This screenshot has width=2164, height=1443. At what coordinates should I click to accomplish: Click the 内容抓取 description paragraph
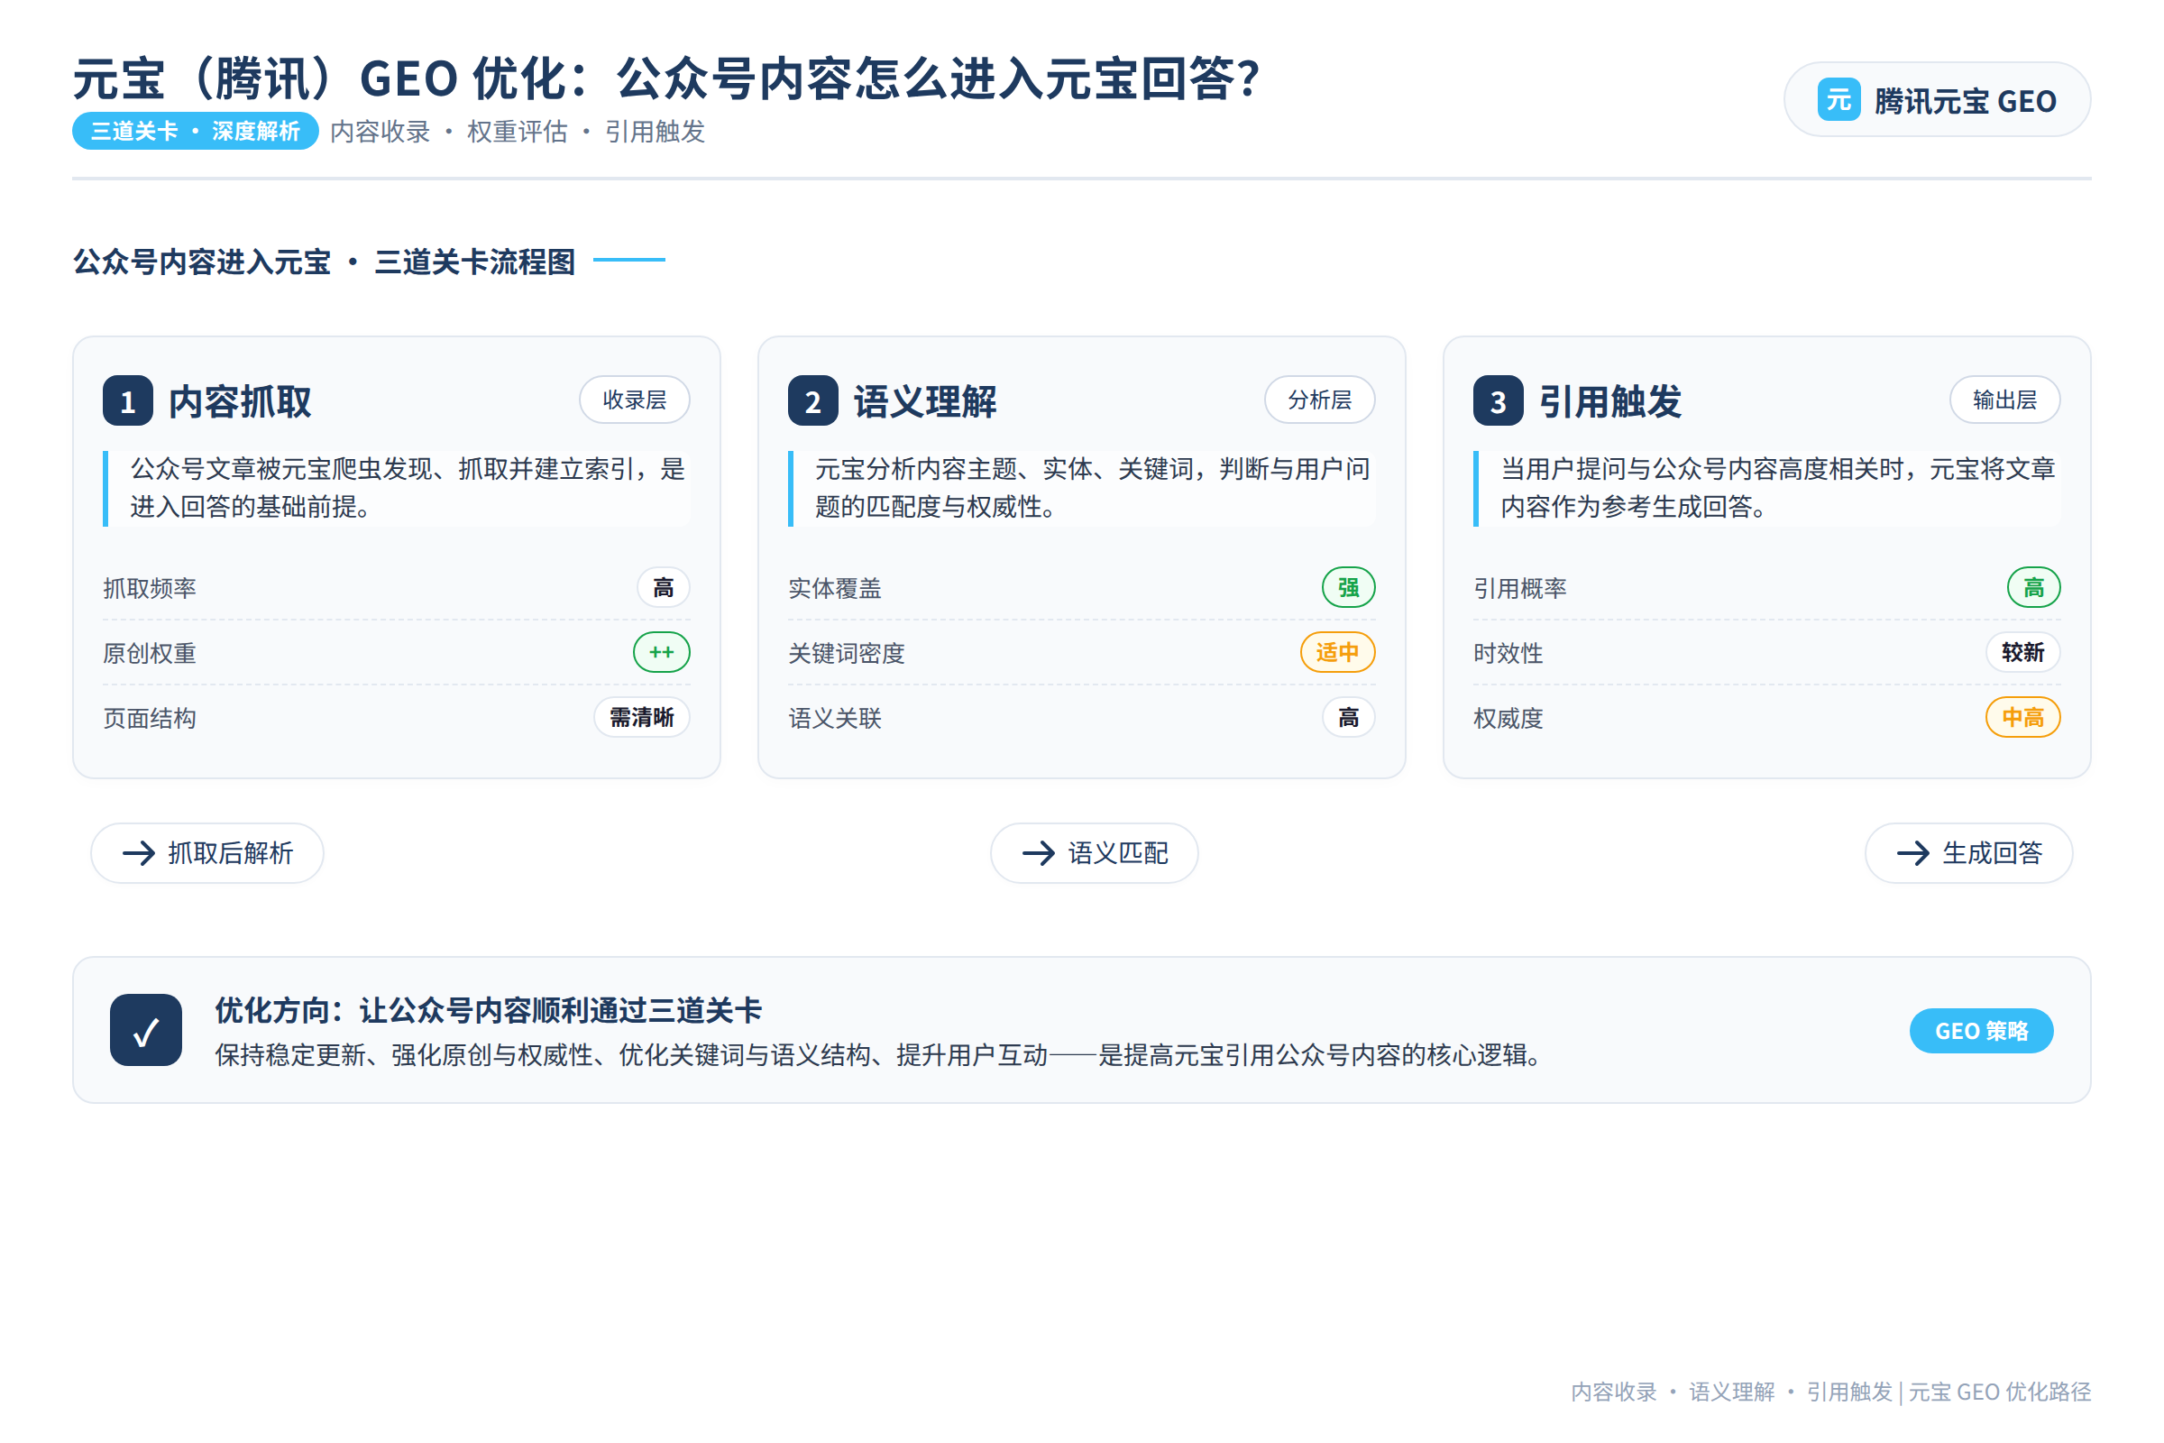click(x=397, y=488)
